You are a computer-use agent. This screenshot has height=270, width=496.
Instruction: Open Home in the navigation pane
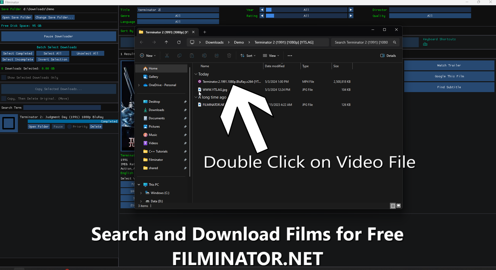tap(161, 68)
